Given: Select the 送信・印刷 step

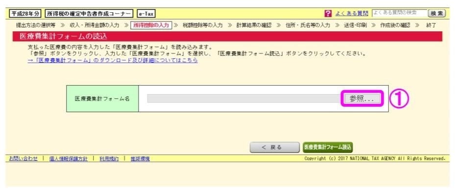Looking at the screenshot, I should pos(356,25).
